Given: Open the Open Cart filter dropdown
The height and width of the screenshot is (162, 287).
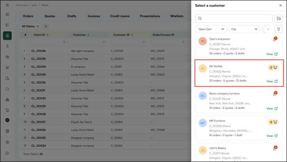Looking at the screenshot, I should (x=211, y=29).
